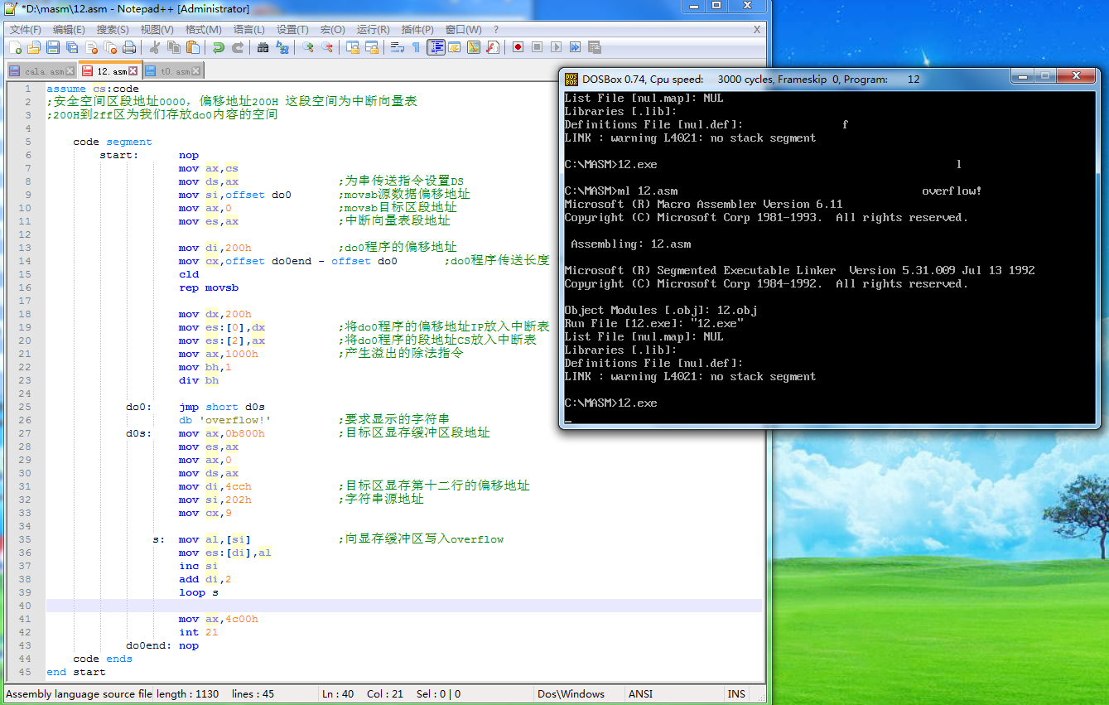Click the 'rep movsb' code line
This screenshot has width=1109, height=705.
[x=209, y=287]
